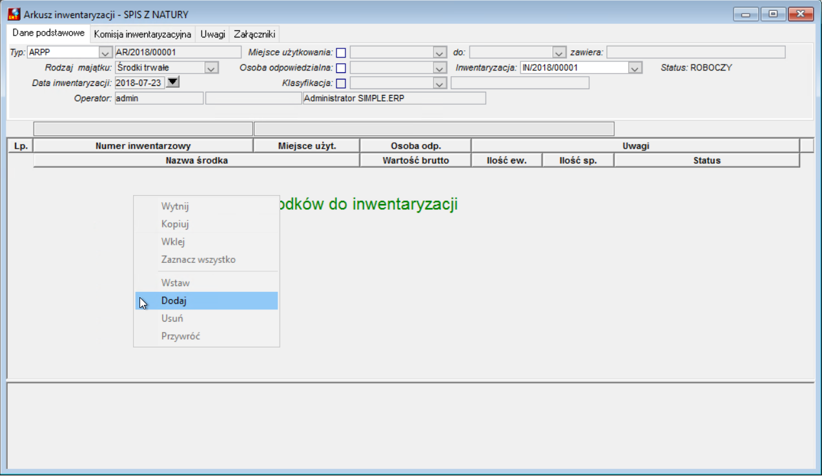This screenshot has height=476, width=822.
Task: Choose Usuń in the context menu
Action: point(207,318)
